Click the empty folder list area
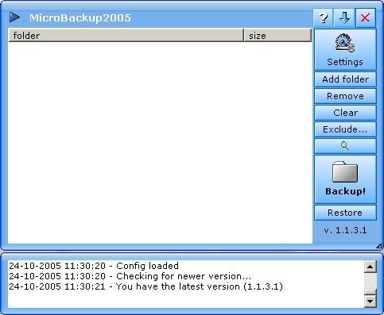This screenshot has height=315, width=384. 160,143
